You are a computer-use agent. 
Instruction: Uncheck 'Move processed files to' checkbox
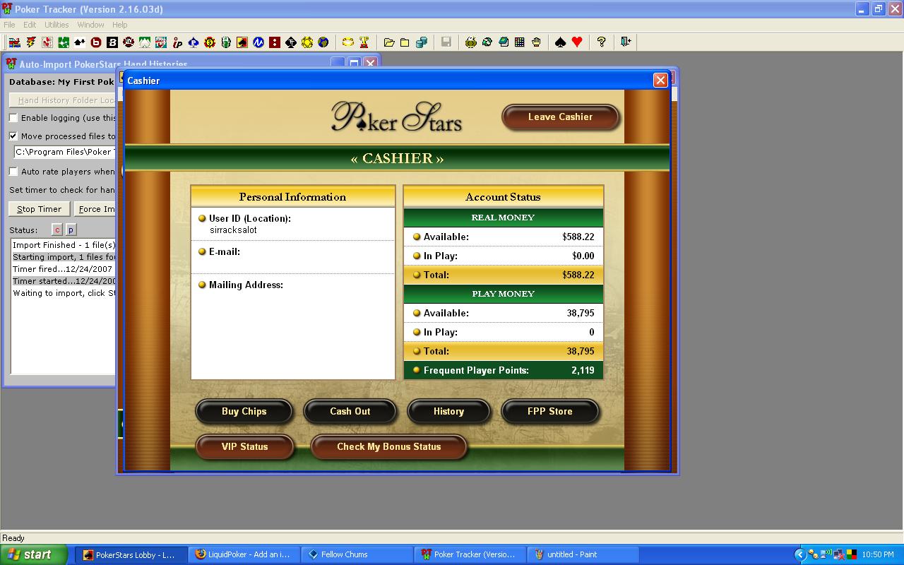point(13,136)
